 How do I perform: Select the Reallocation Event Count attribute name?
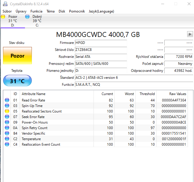[x=41, y=144]
